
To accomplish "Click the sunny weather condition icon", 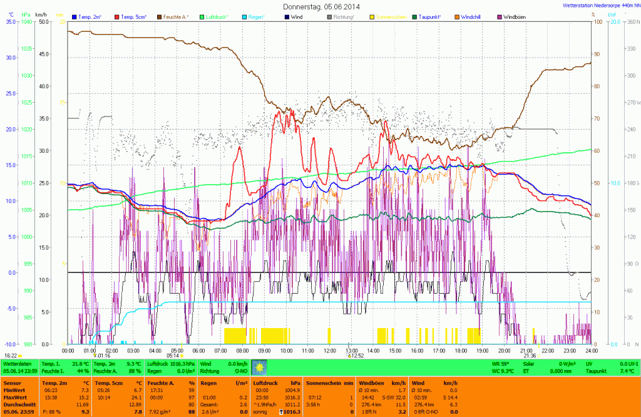I will coord(259,367).
